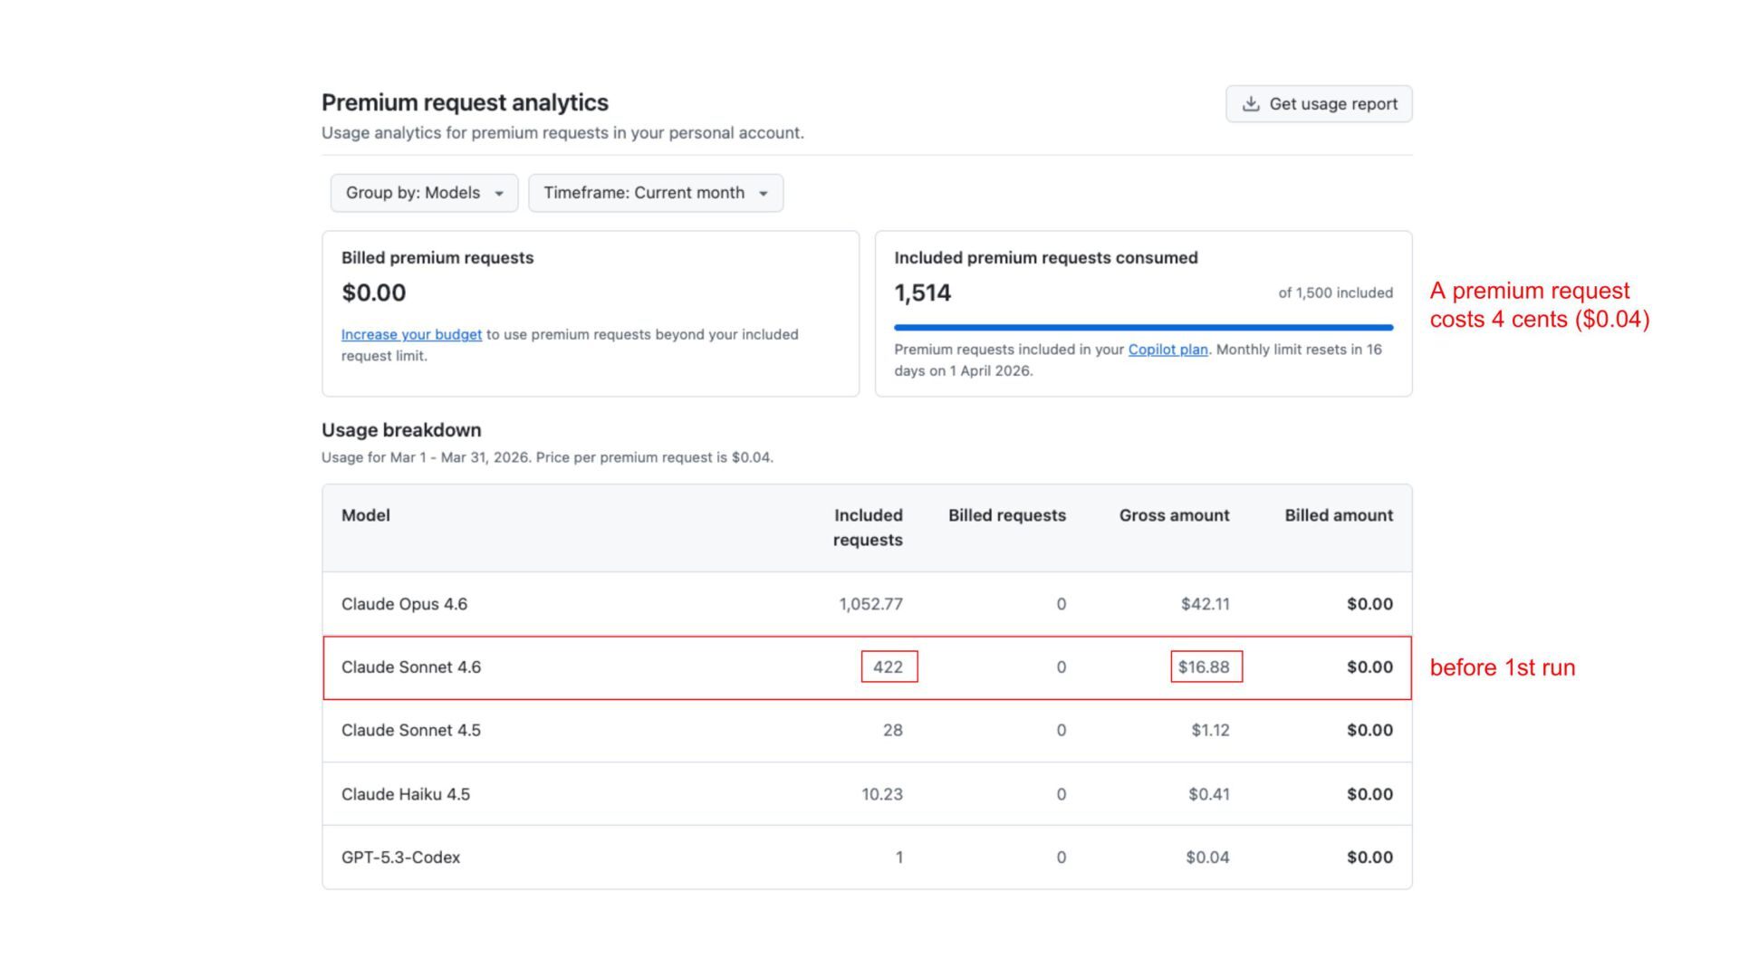Follow the Increase your budget link
This screenshot has height=978, width=1739.
(411, 334)
